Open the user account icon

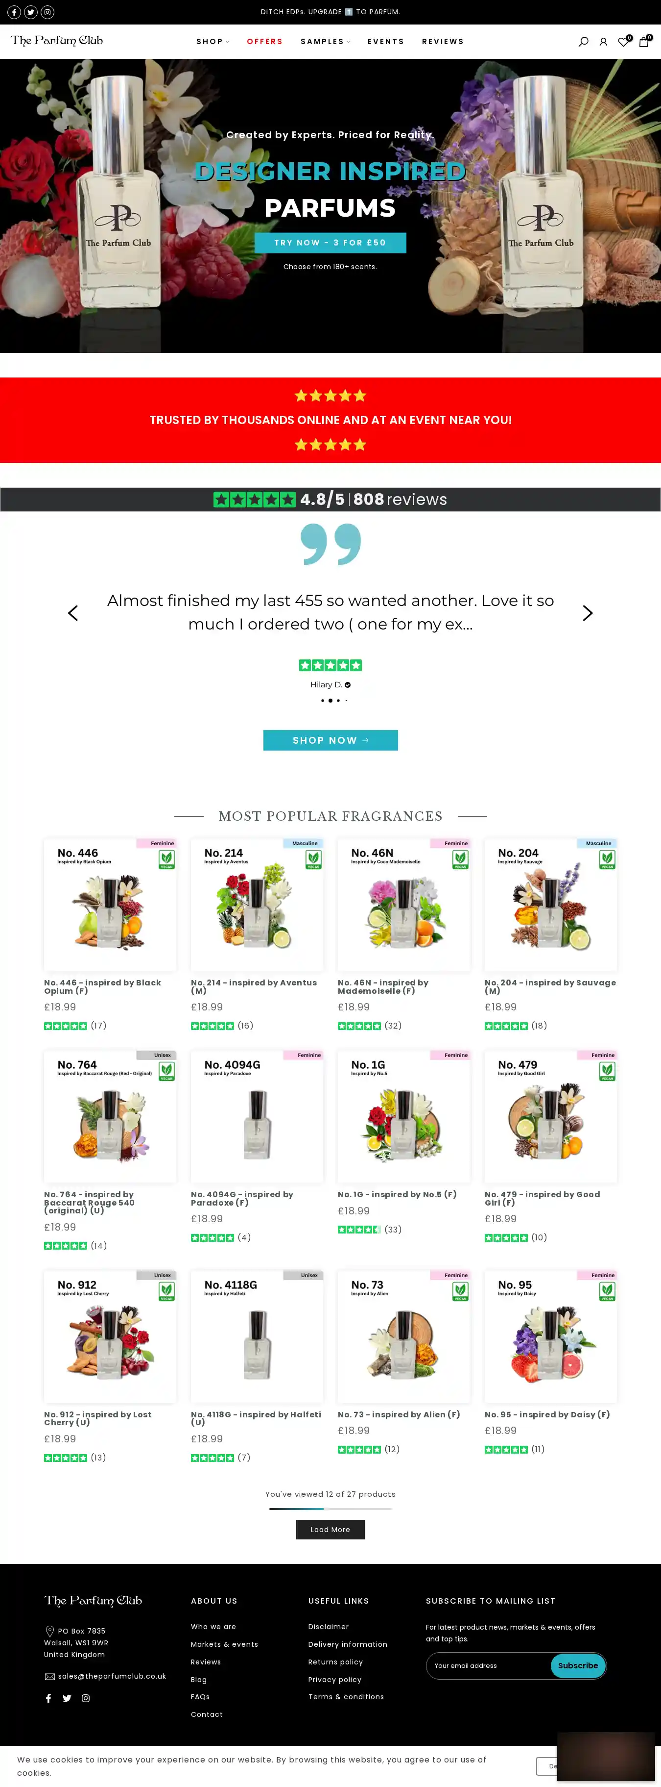tap(603, 42)
